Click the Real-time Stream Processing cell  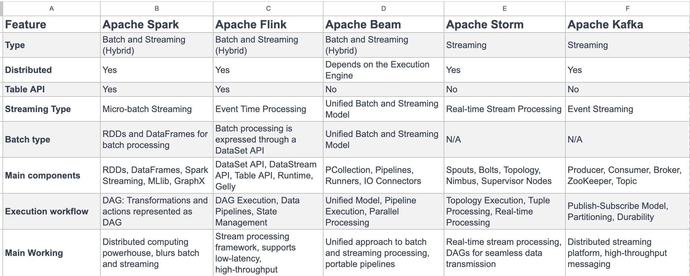click(x=505, y=109)
